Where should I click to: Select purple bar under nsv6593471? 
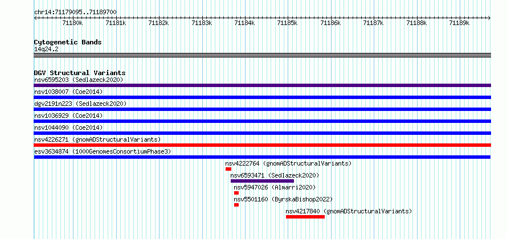(262, 181)
